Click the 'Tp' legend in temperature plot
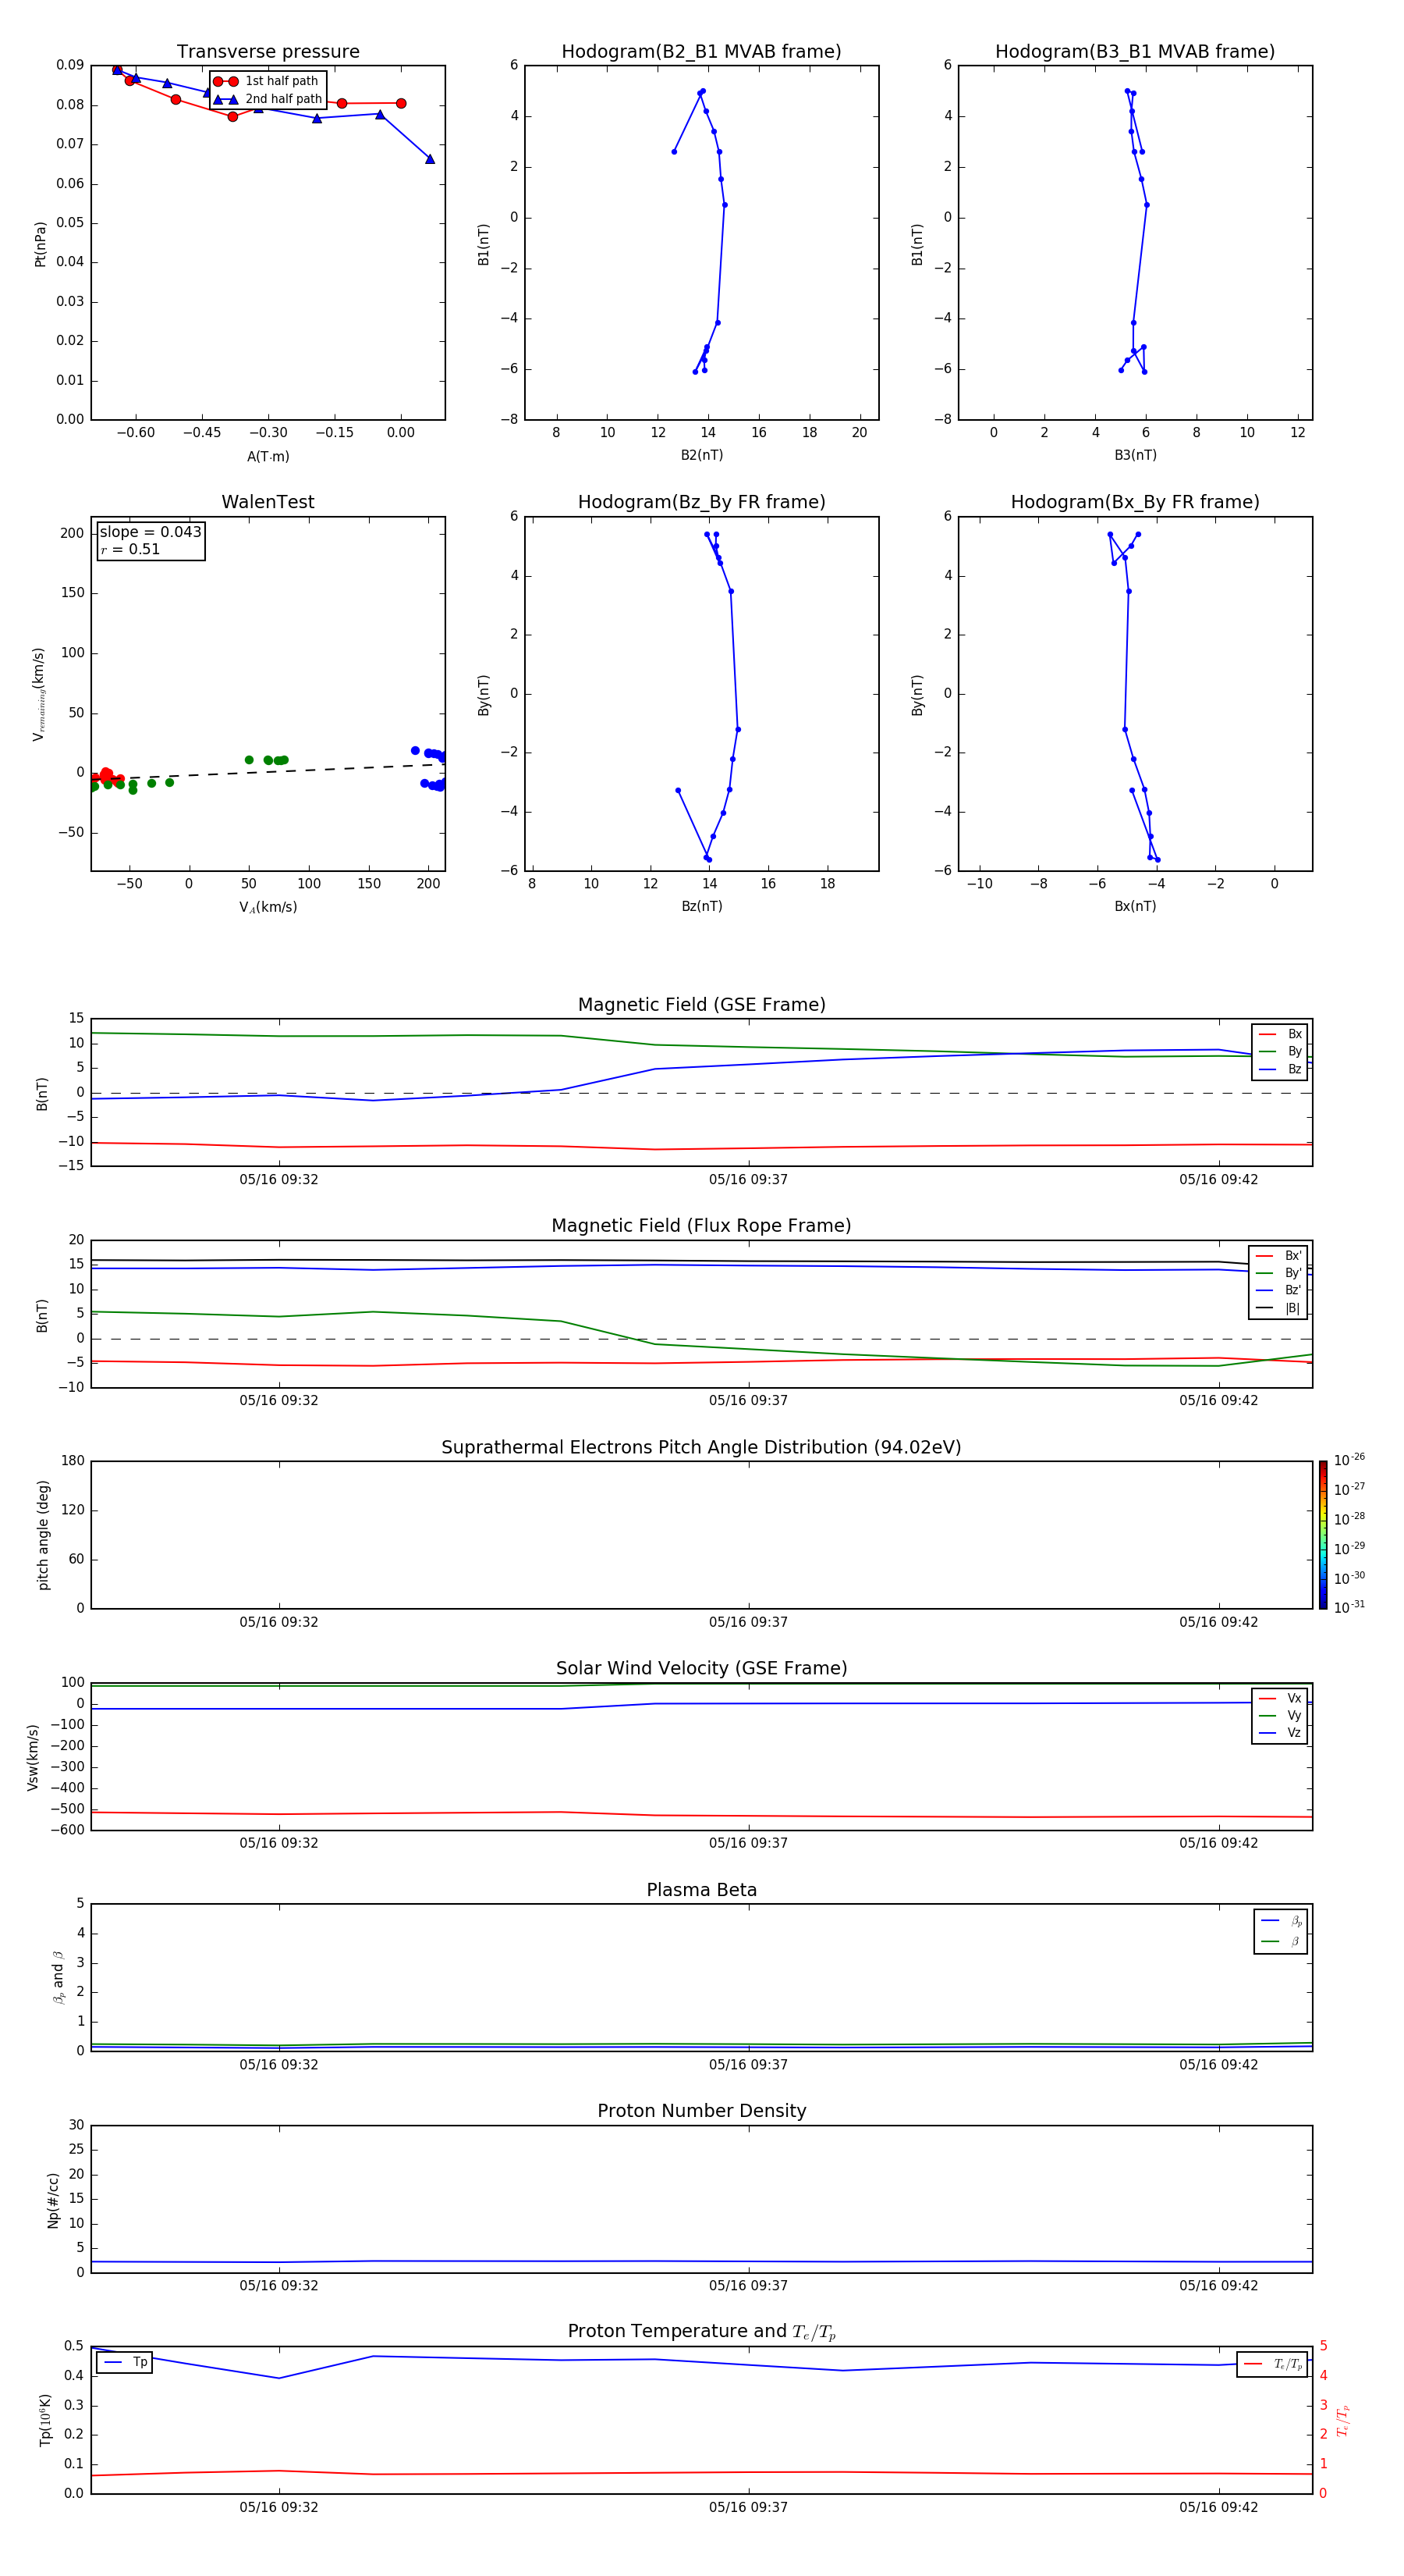1404x2576 pixels. pos(125,2362)
